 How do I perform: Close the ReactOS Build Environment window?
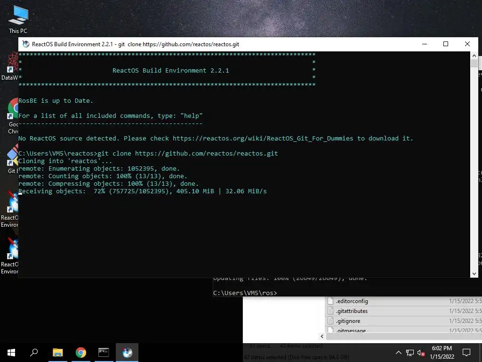[x=467, y=44]
